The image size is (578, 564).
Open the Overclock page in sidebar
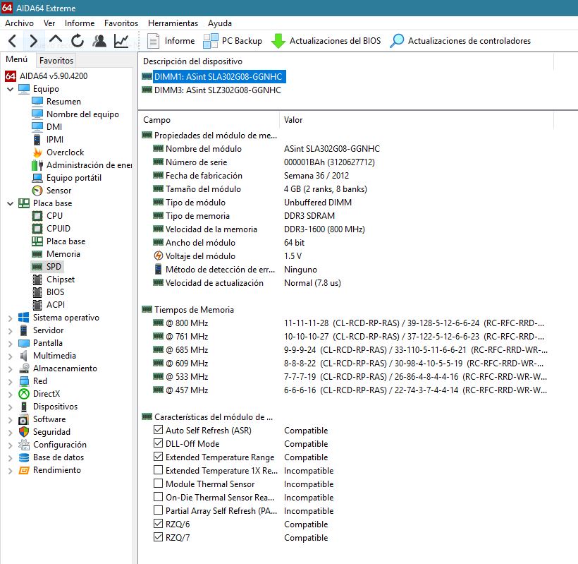tap(65, 152)
